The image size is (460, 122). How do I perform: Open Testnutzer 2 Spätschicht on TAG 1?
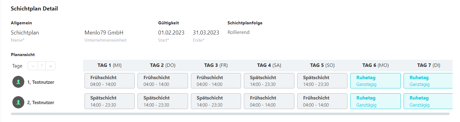coord(109,101)
